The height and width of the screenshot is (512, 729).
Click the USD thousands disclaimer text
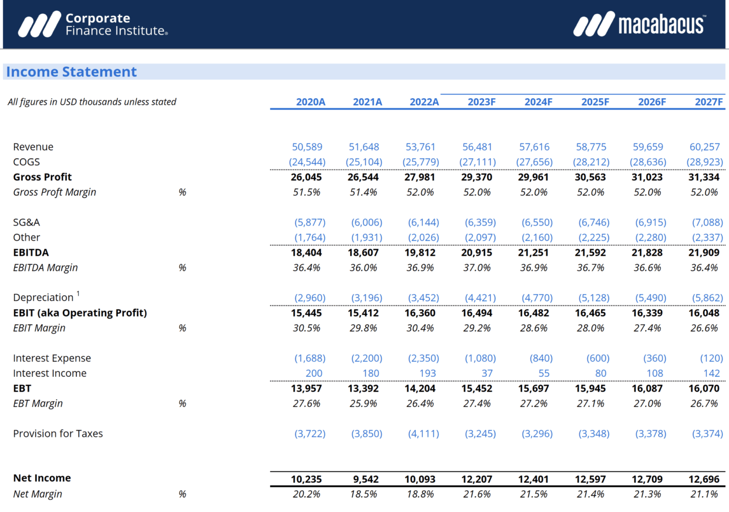pyautogui.click(x=92, y=102)
